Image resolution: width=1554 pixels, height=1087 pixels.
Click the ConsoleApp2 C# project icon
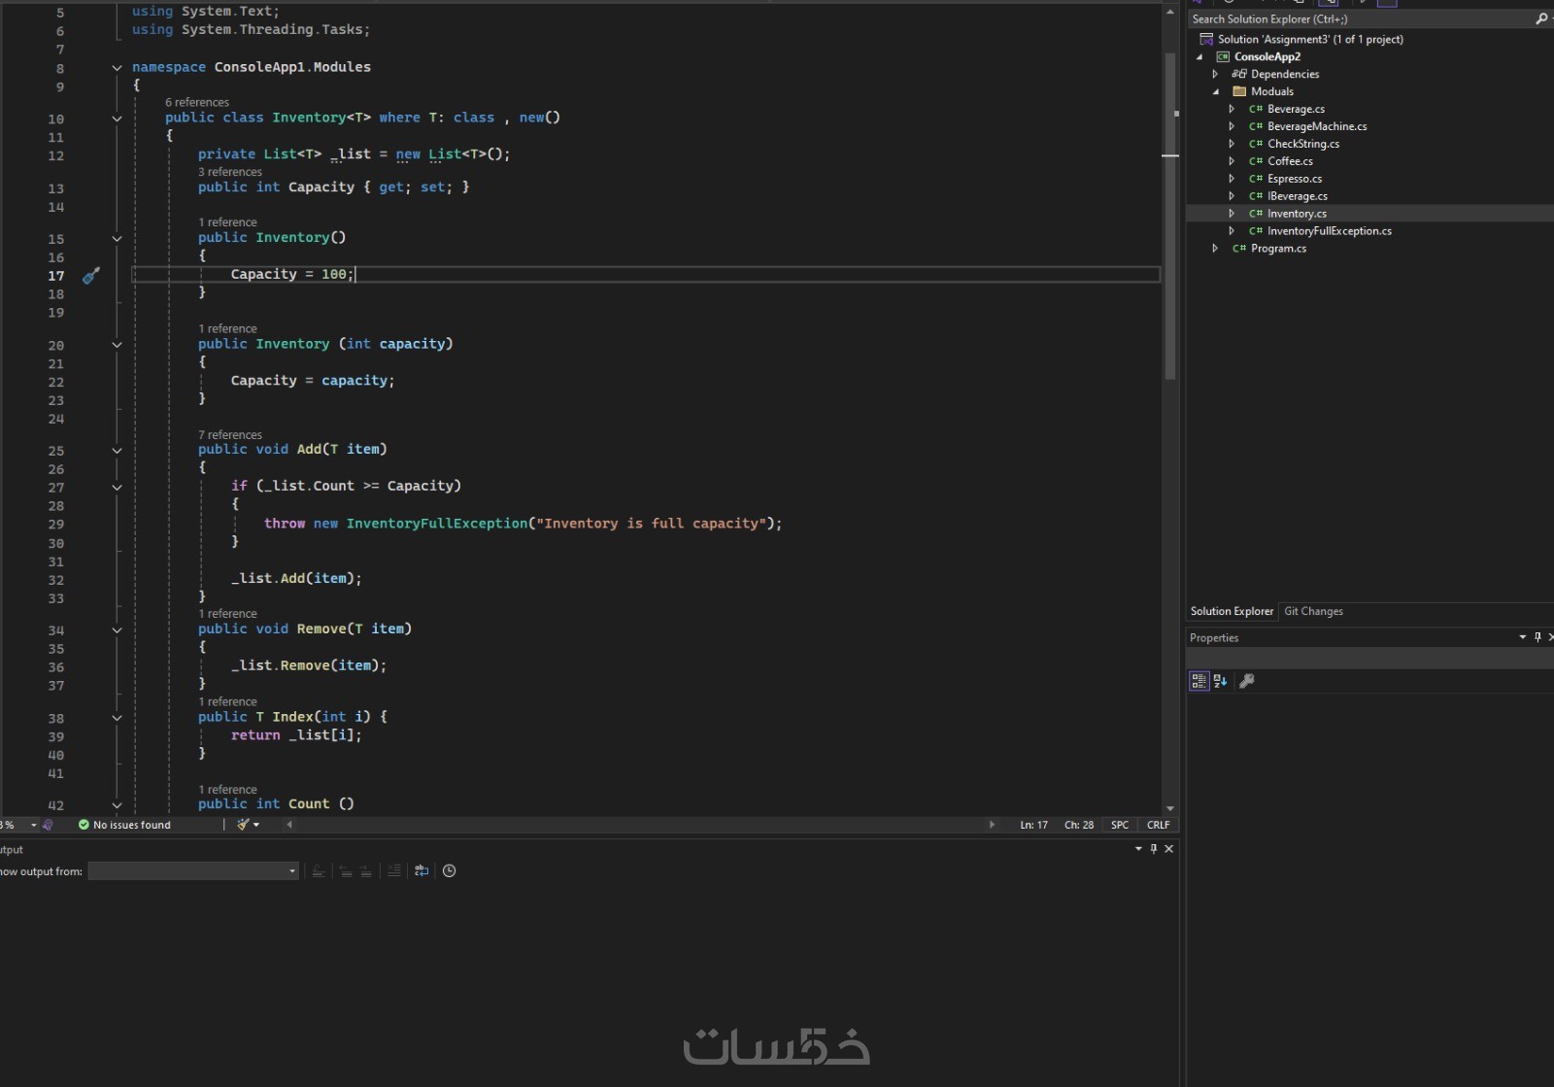point(1223,56)
